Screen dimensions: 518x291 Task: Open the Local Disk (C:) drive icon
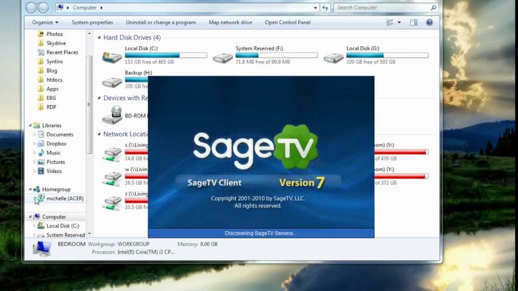[112, 57]
